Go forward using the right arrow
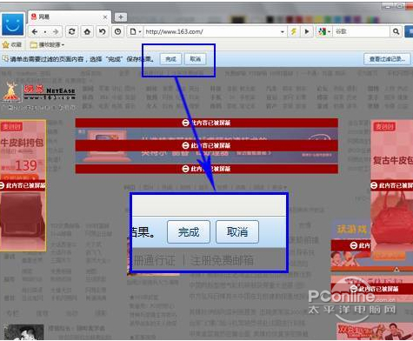Image resolution: width=413 pixels, height=341 pixels. pos(56,31)
